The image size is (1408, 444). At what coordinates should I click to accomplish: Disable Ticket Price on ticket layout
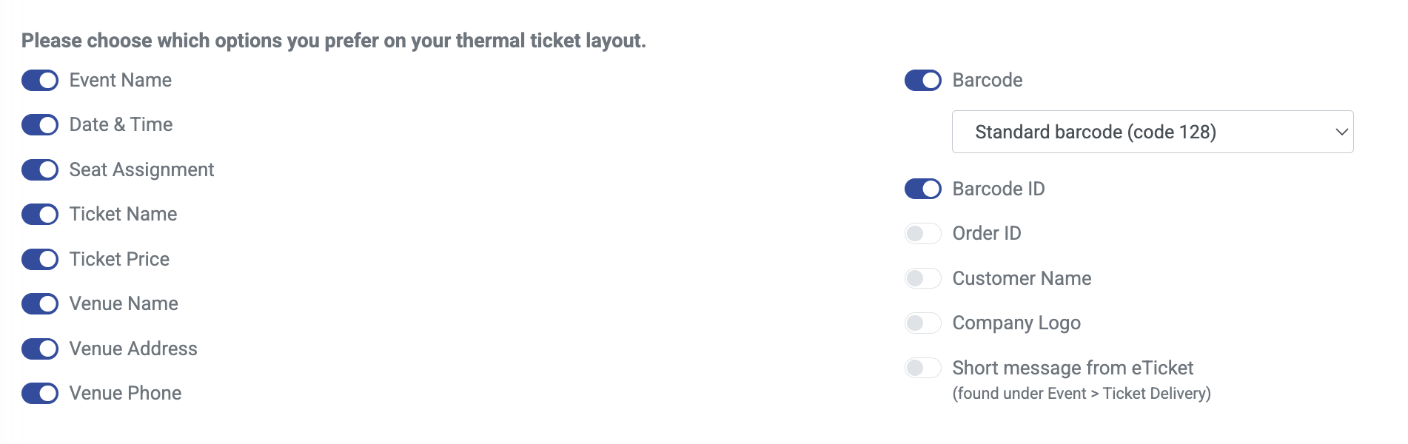[40, 260]
